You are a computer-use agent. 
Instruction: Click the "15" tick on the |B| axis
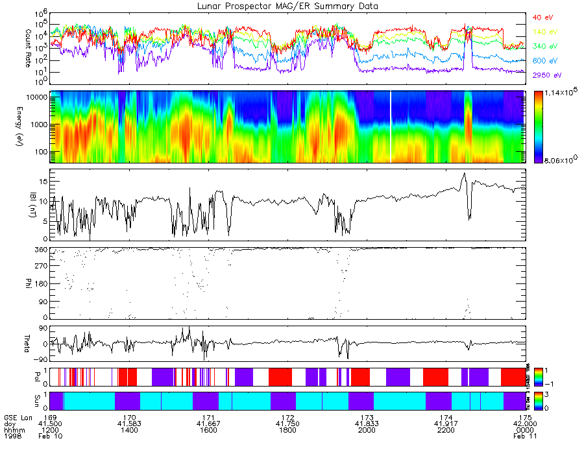pos(43,181)
